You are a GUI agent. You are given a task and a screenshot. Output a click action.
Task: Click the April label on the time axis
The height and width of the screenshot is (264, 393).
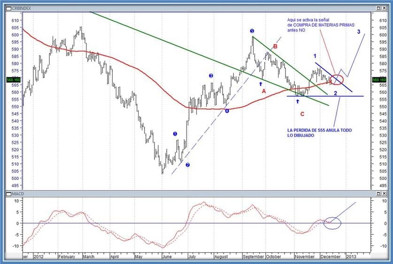114,257
